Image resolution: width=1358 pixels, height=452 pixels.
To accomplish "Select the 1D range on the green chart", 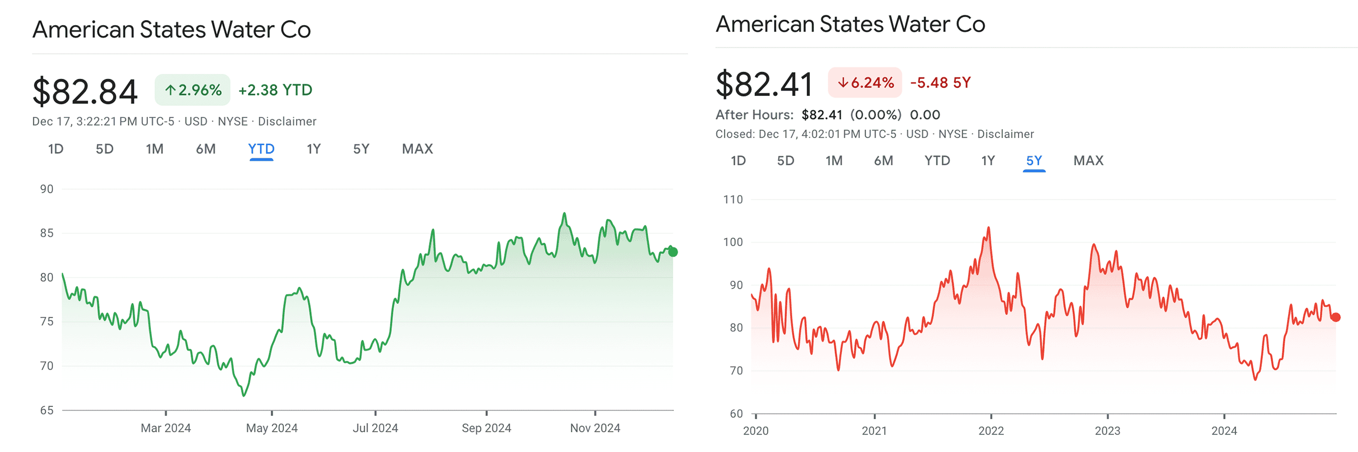I will [56, 149].
